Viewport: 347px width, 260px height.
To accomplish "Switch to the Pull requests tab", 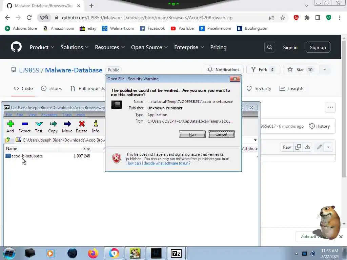I will click(88, 88).
